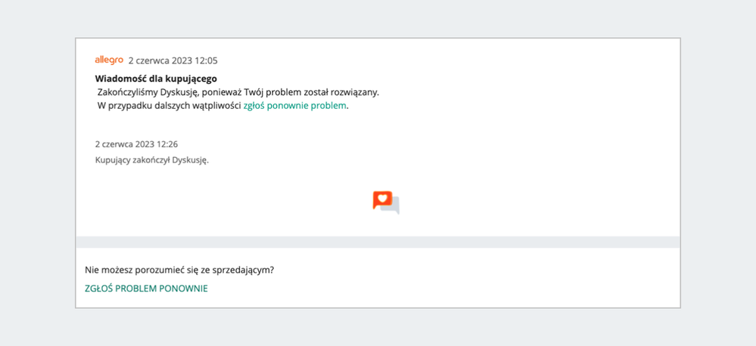The width and height of the screenshot is (756, 346).
Task: Click the gray divider bar between panels
Action: (378, 242)
